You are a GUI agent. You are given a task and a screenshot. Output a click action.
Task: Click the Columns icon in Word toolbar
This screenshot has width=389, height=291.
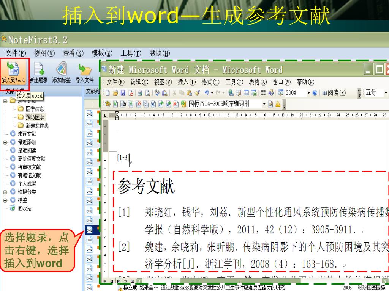[263, 93]
